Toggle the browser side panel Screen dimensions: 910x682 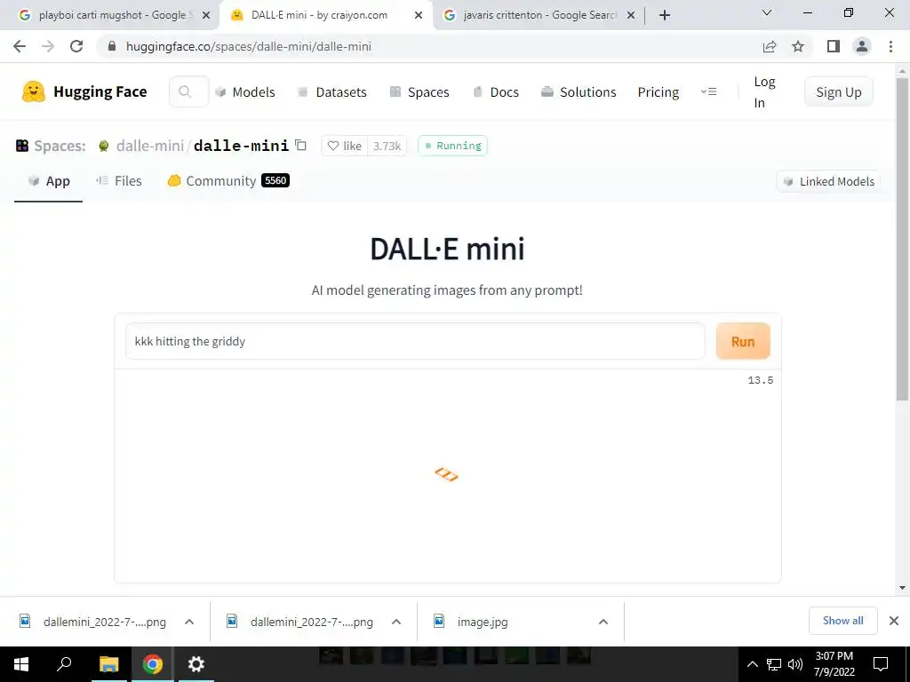(x=834, y=46)
